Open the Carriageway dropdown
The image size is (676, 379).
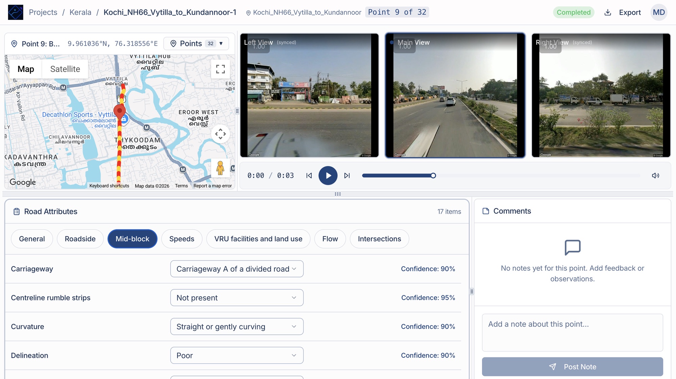[x=237, y=269]
